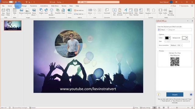Toggle the Notes pane

136,108
